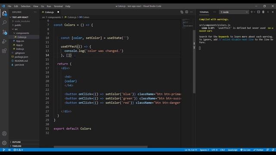Image resolution: width=276 pixels, height=155 pixels.
Task: Open the Terminal menu
Action: [58, 6]
